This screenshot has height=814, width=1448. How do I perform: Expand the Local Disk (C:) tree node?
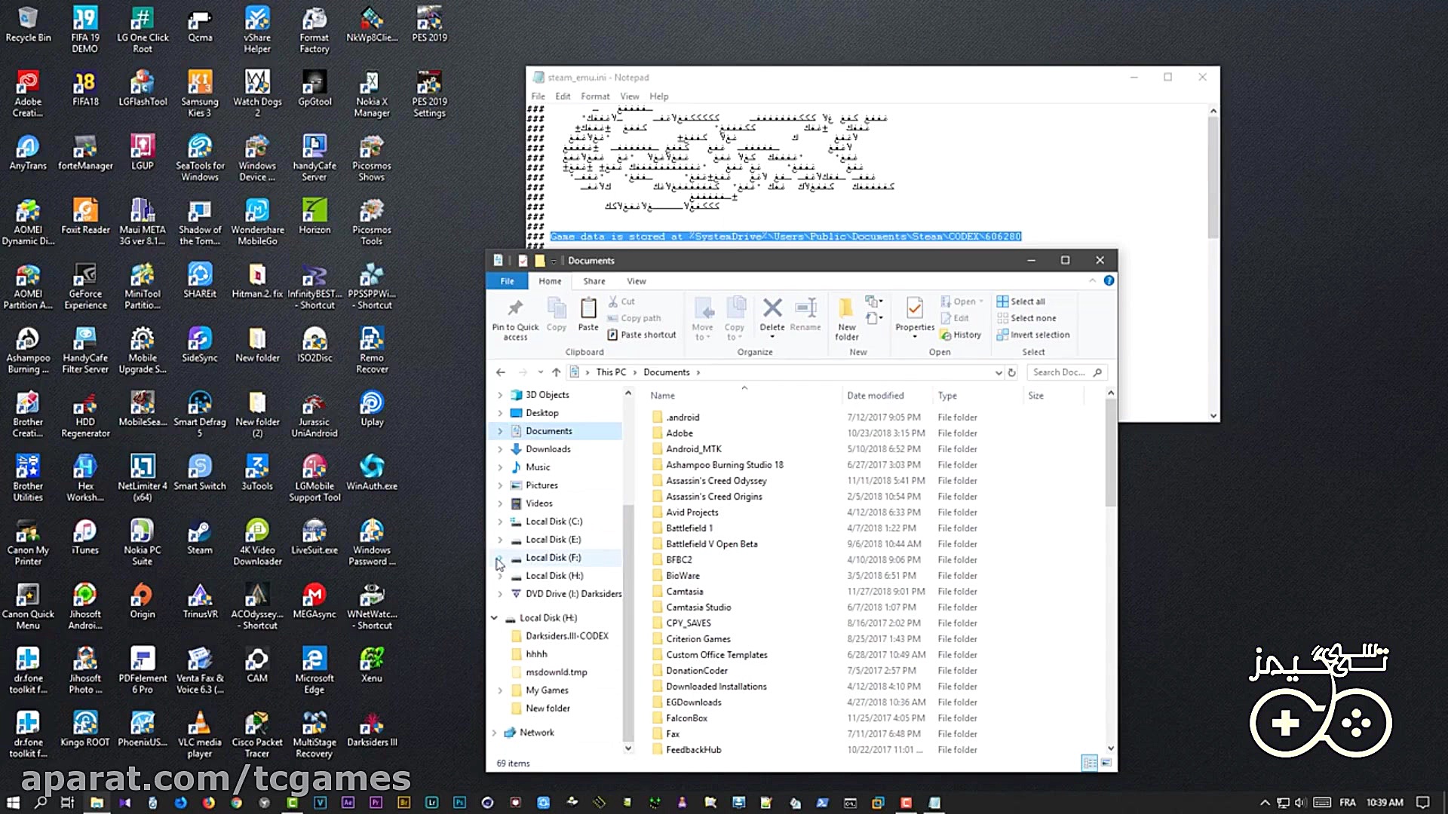(499, 522)
